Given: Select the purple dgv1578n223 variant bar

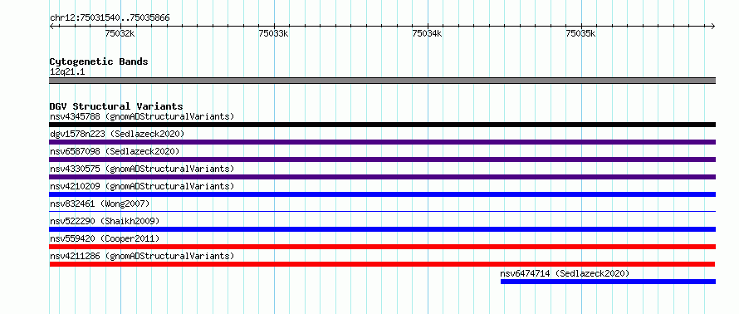Looking at the screenshot, I should point(383,142).
